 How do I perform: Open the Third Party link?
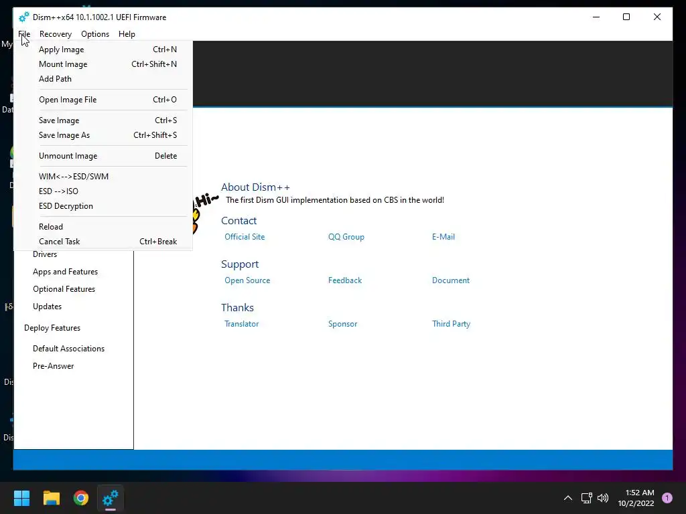(451, 324)
